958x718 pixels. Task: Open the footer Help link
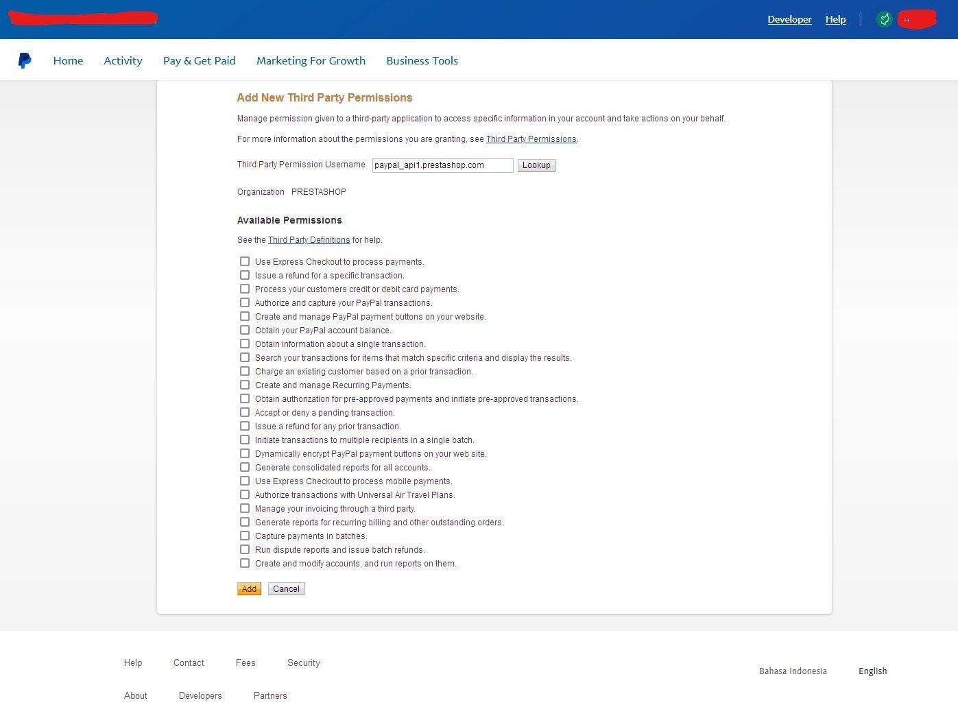tap(133, 663)
